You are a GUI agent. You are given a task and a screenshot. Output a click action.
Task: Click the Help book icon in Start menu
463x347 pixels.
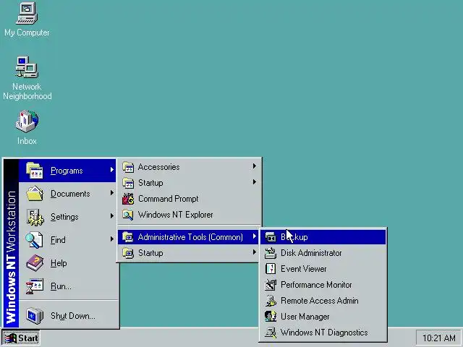coord(35,263)
